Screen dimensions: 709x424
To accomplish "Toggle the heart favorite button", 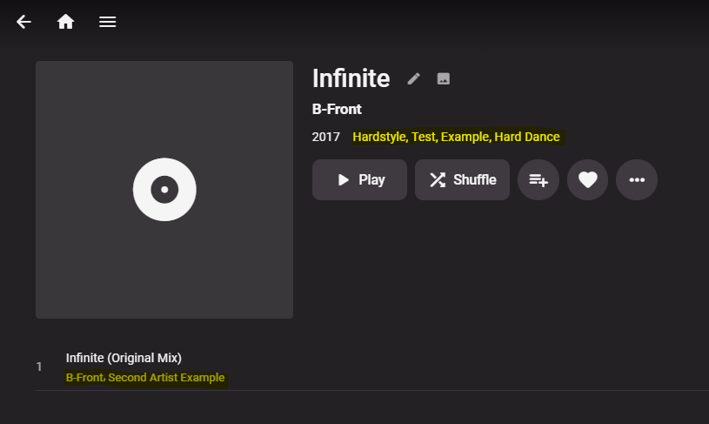I will pos(587,180).
